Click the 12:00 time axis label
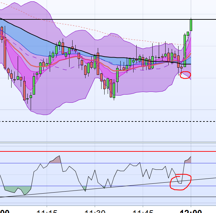 coord(191,212)
